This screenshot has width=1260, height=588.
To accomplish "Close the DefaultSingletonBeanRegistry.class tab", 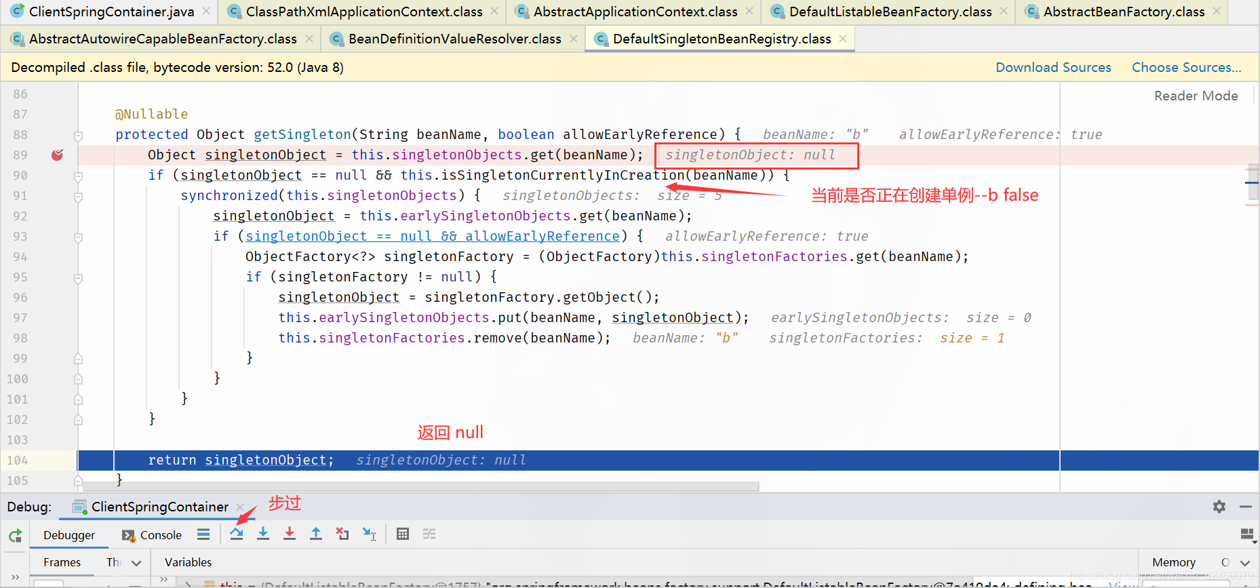I will 843,39.
